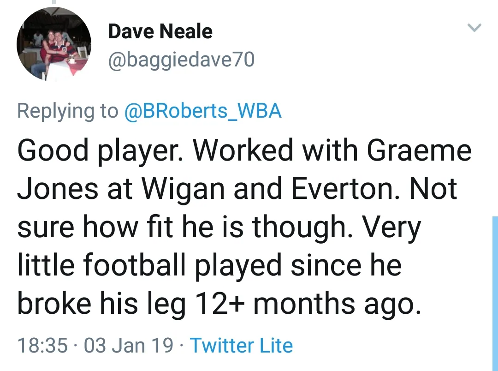498x371 pixels.
Task: Open the @baggiedave70 handle profile
Action: pyautogui.click(x=181, y=60)
